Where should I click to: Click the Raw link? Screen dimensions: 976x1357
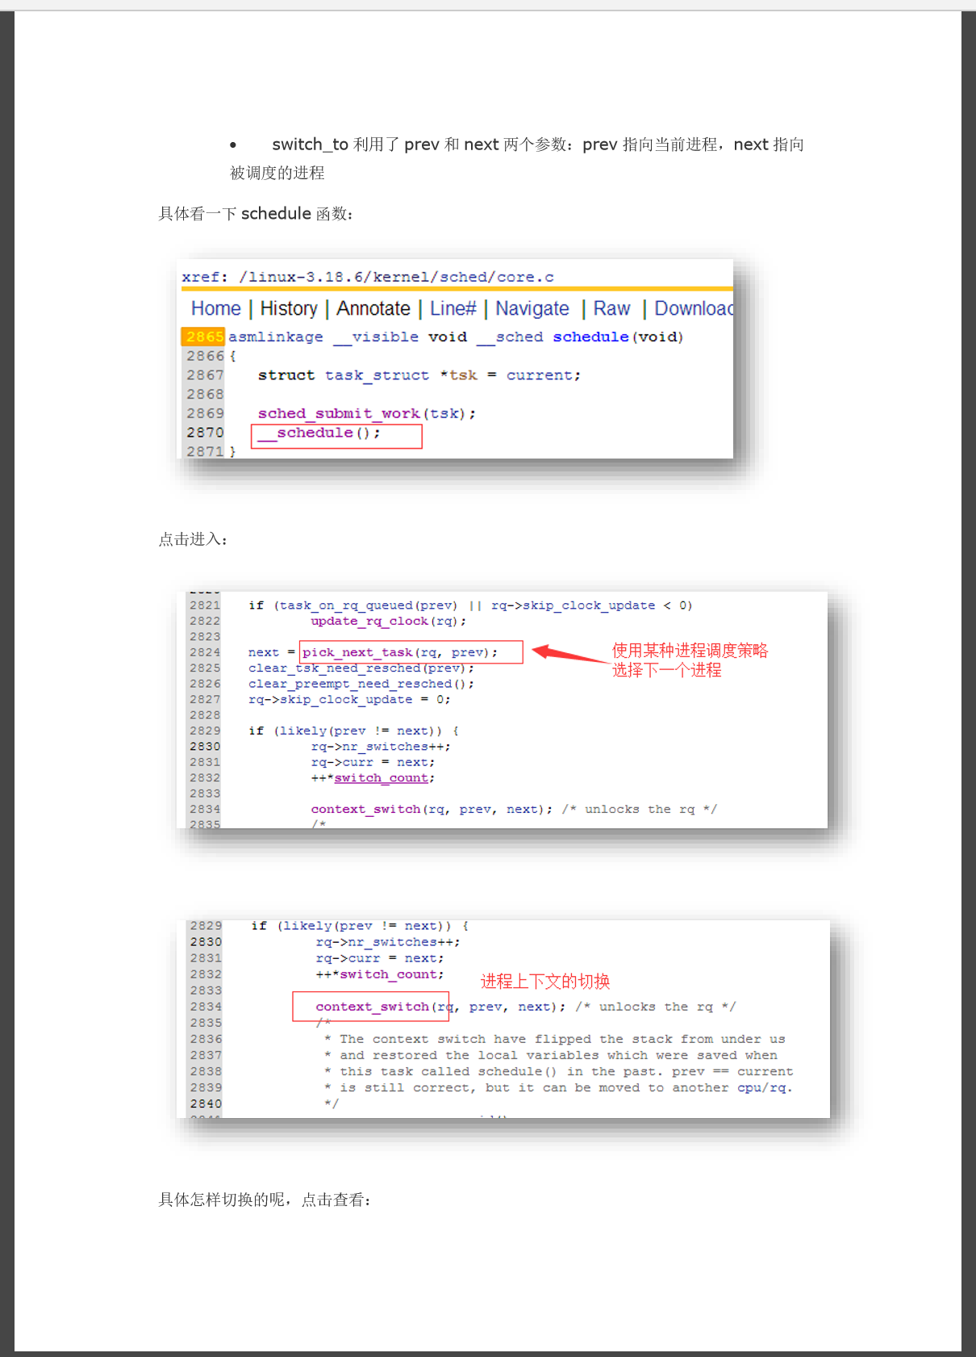point(611,308)
